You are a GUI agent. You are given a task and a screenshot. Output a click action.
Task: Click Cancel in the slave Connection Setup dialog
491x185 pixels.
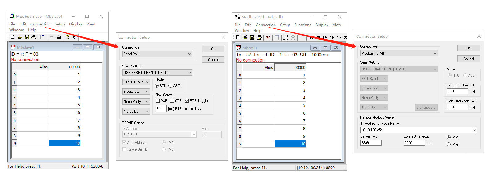[213, 60]
